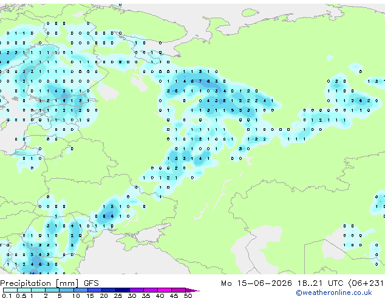The image size is (385, 298).
Task: Click the '0.1' legend scale label
Action: coord(7,296)
